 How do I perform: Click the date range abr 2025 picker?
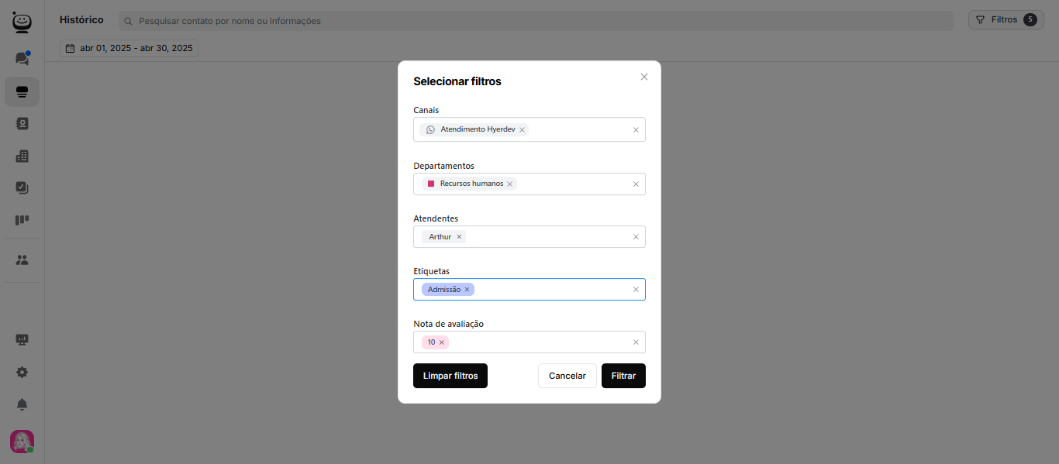(129, 48)
